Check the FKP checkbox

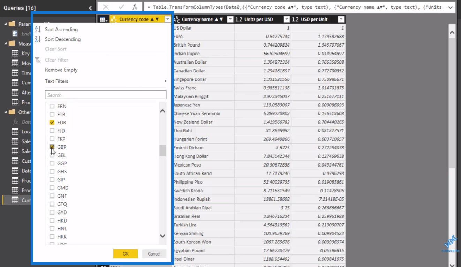(52, 139)
